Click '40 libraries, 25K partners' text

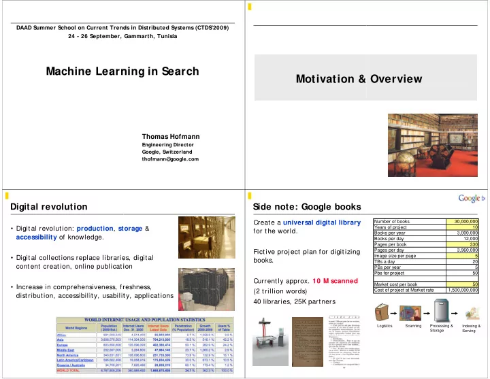tap(295, 301)
